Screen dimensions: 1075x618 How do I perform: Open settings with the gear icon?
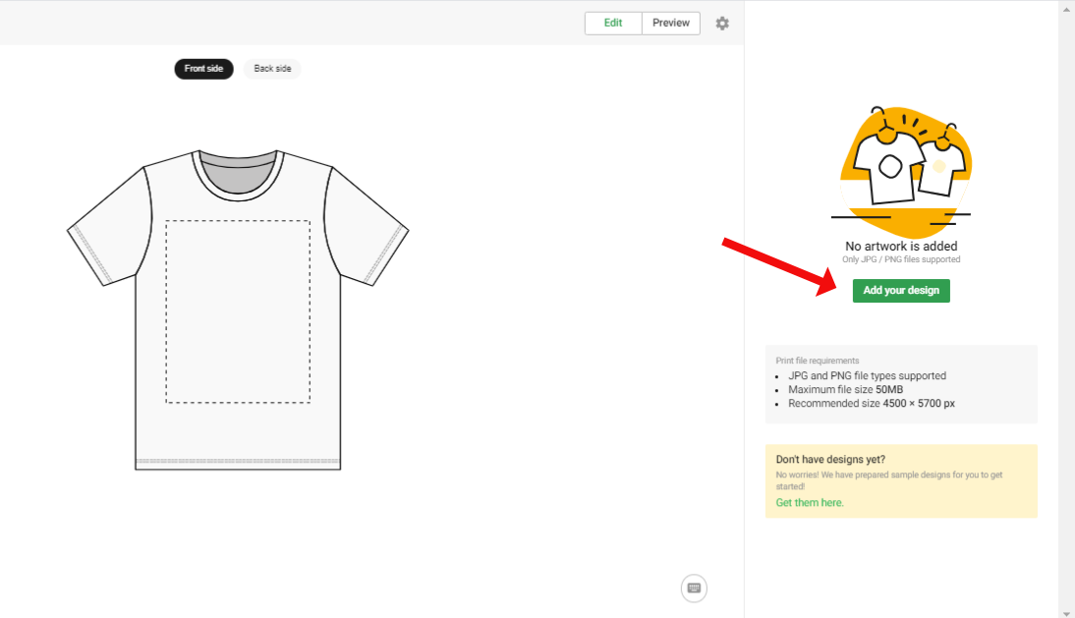(x=722, y=24)
